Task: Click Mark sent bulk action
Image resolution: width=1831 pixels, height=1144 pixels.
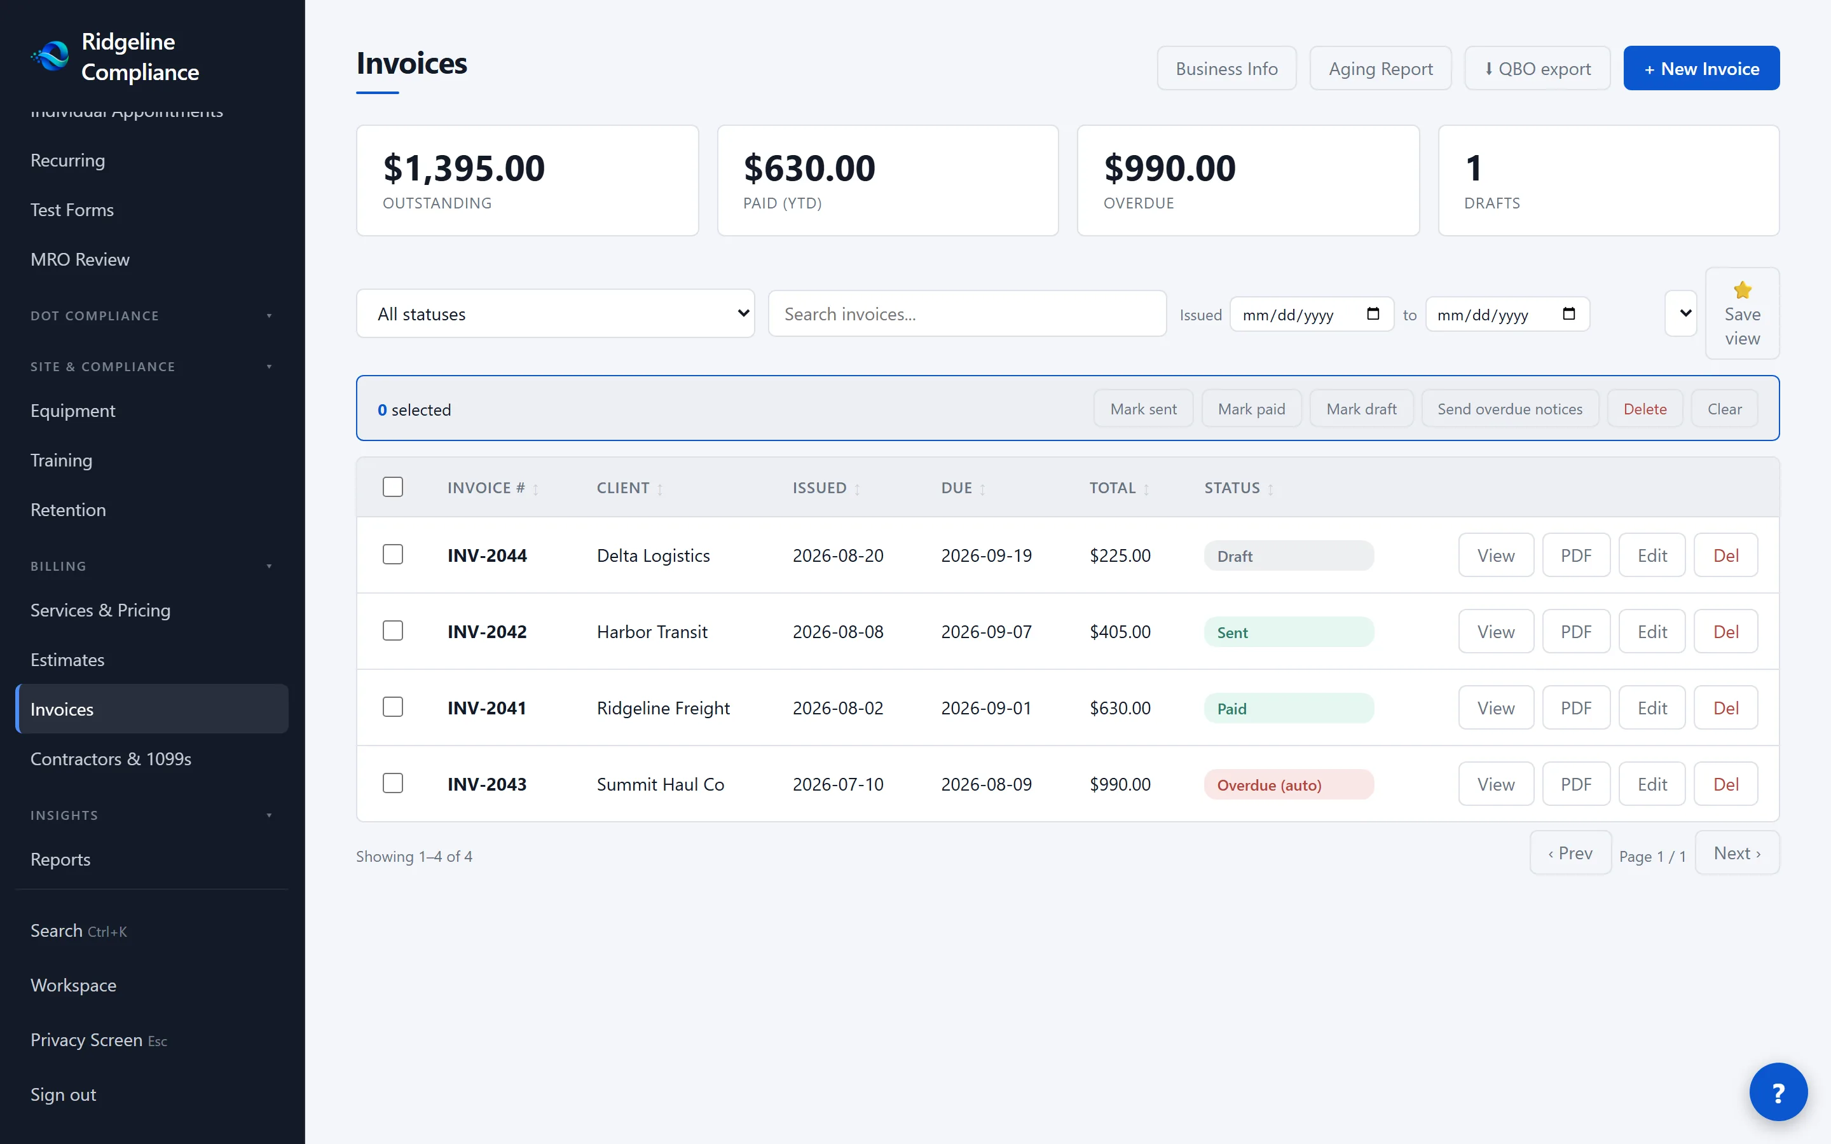Action: point(1143,409)
